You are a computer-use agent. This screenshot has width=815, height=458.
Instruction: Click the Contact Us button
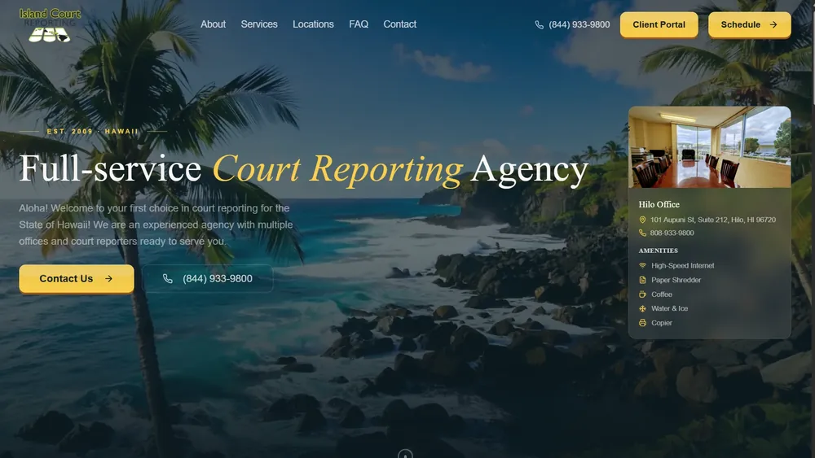point(77,278)
